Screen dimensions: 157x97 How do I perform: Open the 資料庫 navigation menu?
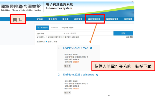click(40, 19)
